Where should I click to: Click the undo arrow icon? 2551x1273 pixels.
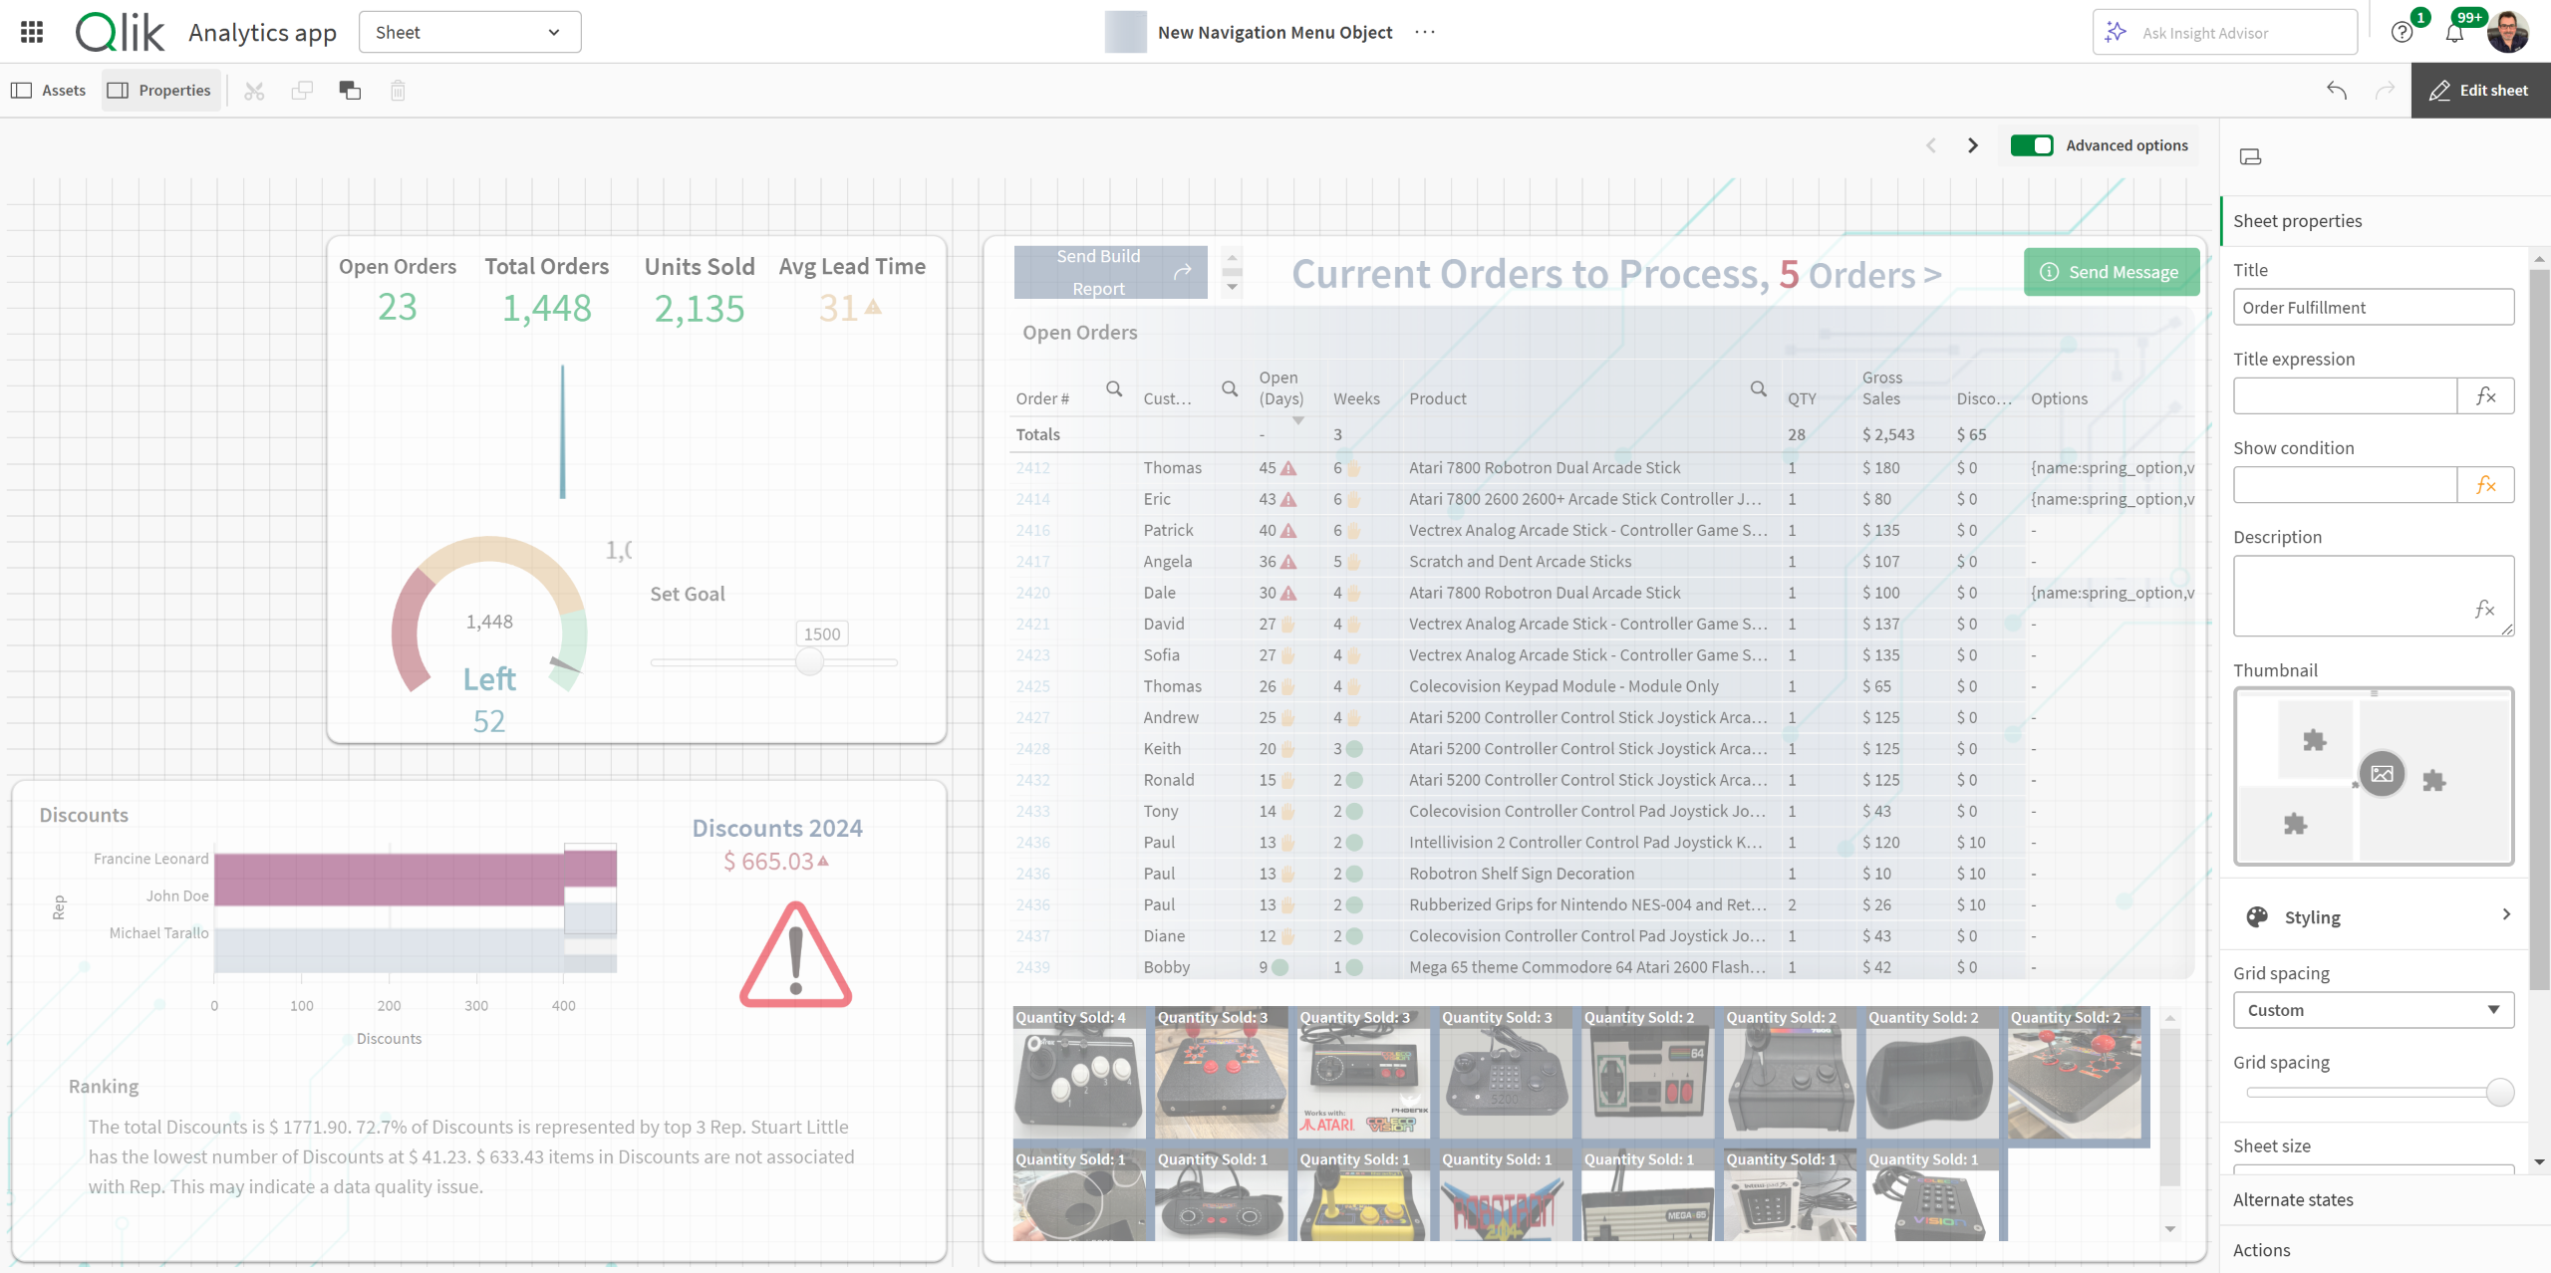pos(2337,91)
